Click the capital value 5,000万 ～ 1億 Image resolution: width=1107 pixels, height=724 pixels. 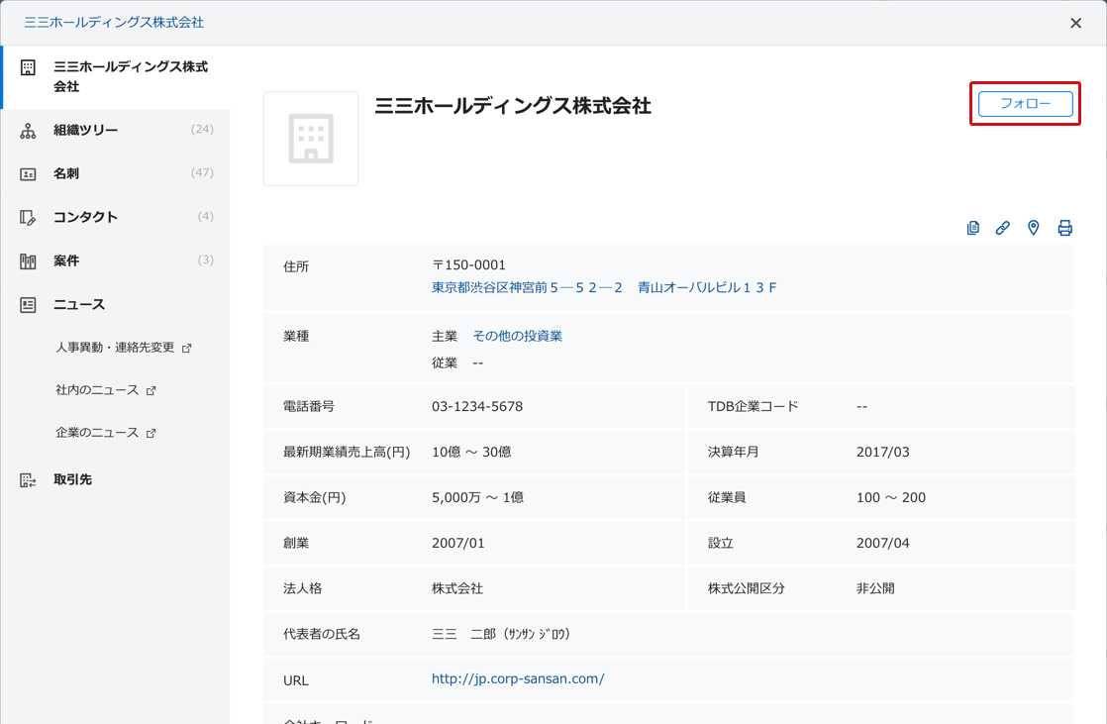tap(478, 498)
